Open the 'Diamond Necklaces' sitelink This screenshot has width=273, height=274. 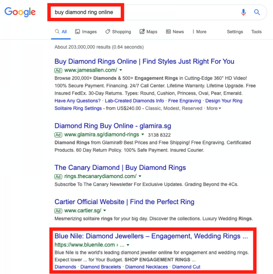(x=146, y=267)
